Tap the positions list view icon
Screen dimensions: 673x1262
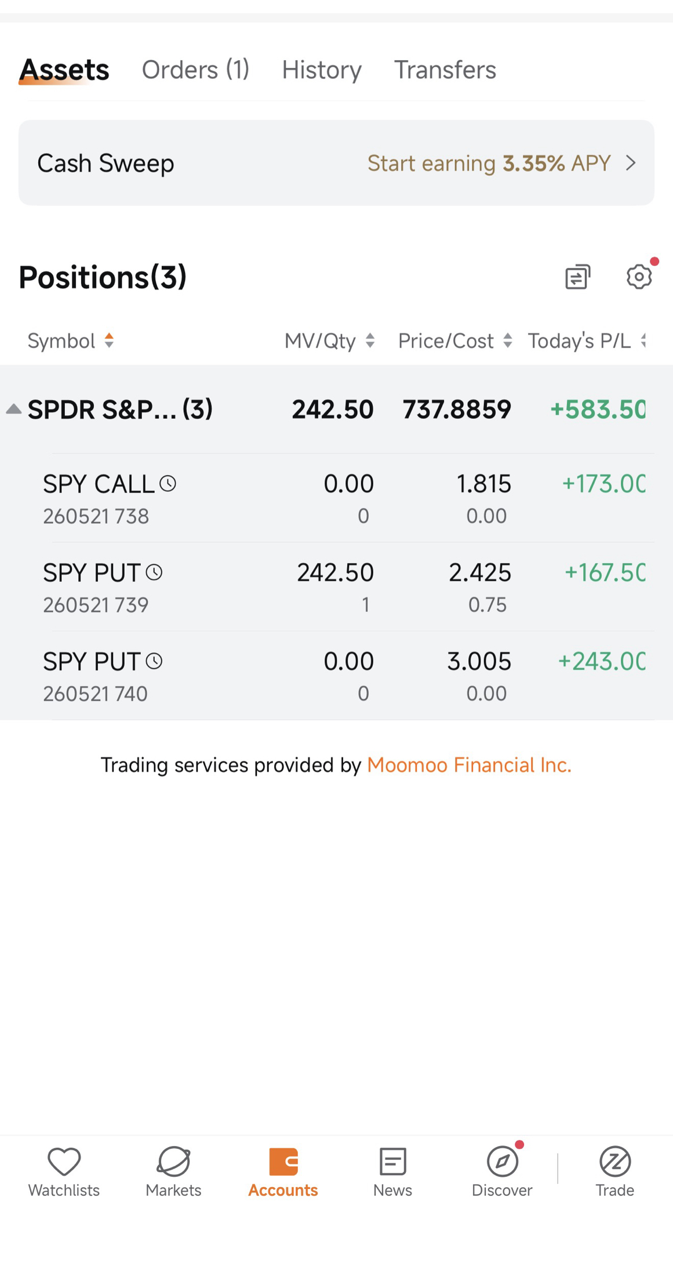[577, 277]
